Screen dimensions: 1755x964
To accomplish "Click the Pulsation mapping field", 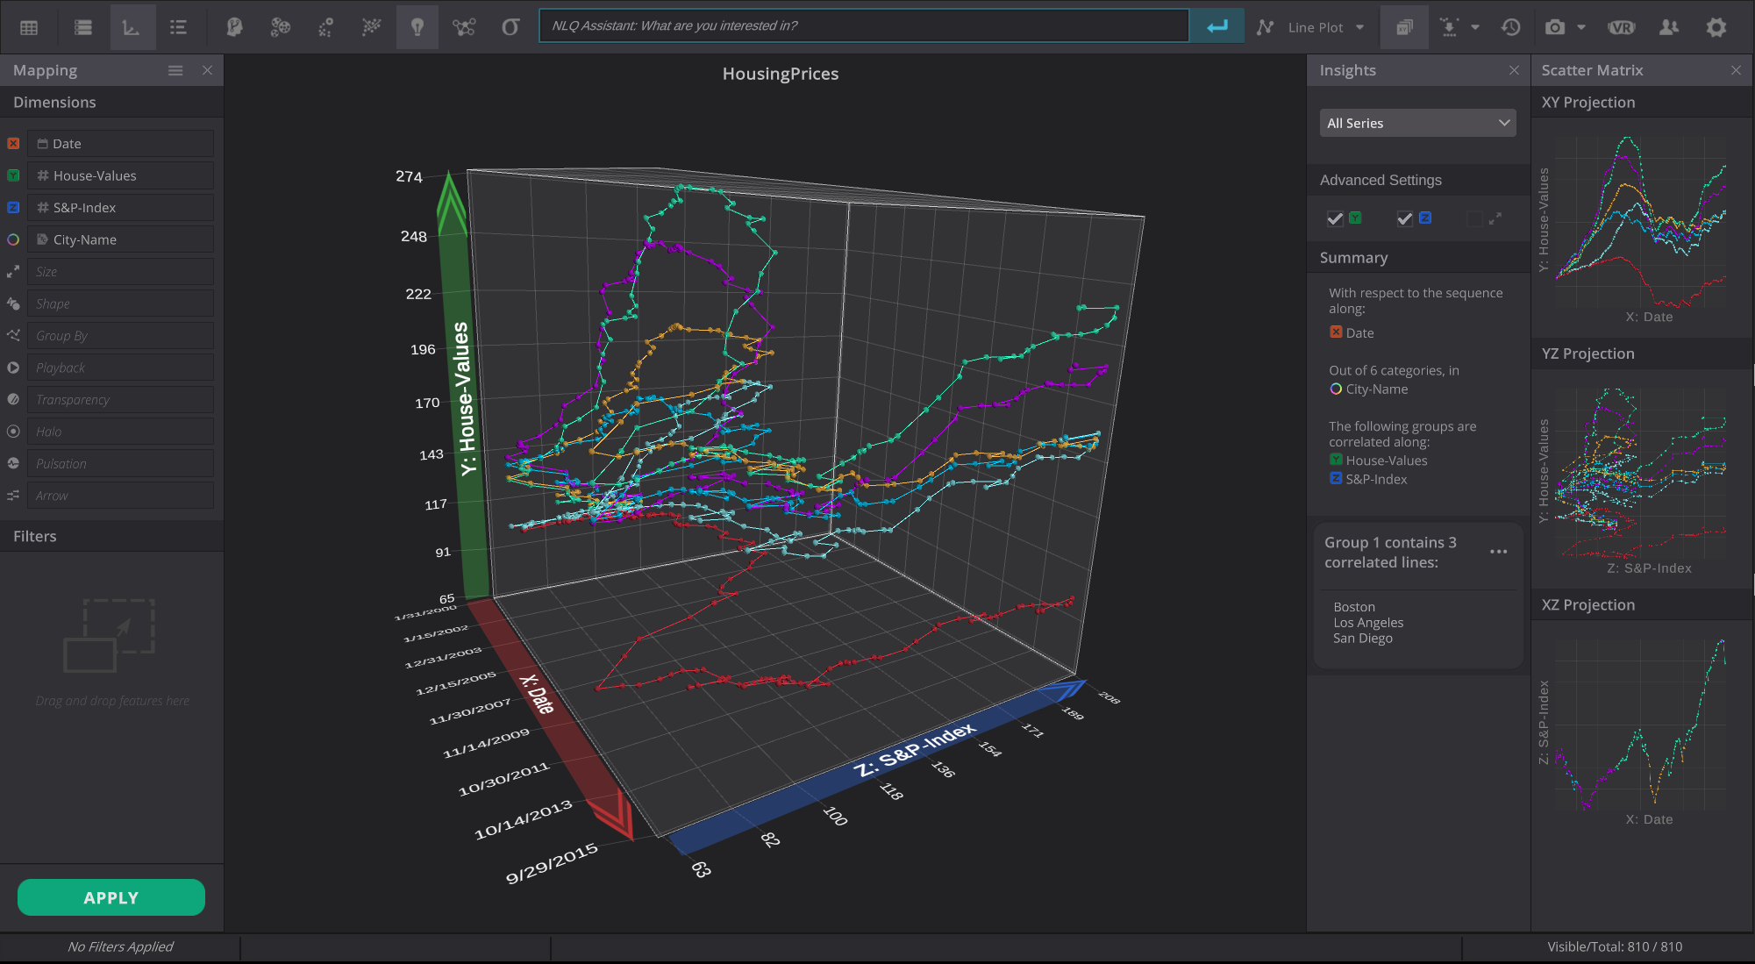I will [120, 464].
